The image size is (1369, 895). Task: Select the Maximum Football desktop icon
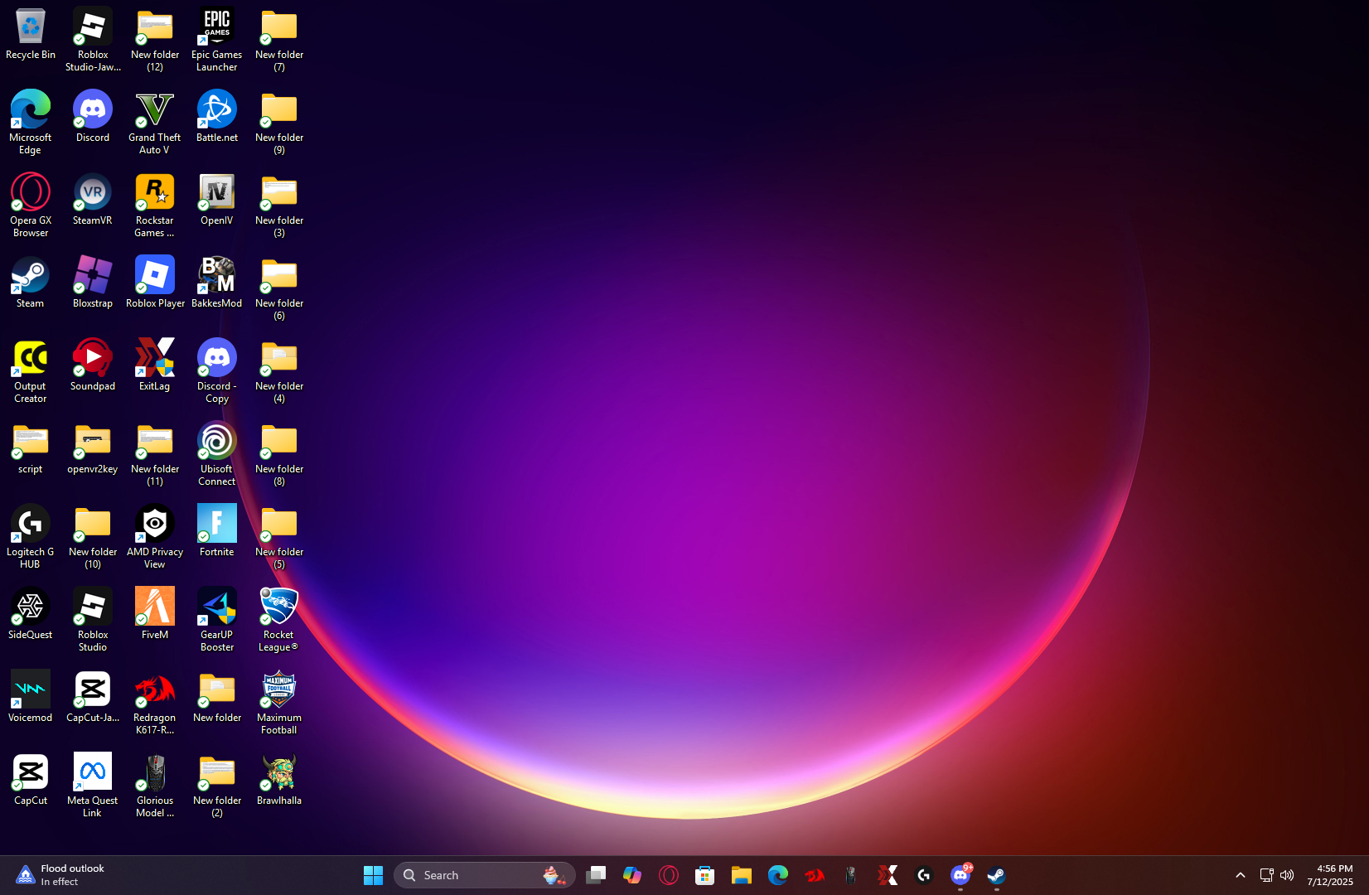279,703
